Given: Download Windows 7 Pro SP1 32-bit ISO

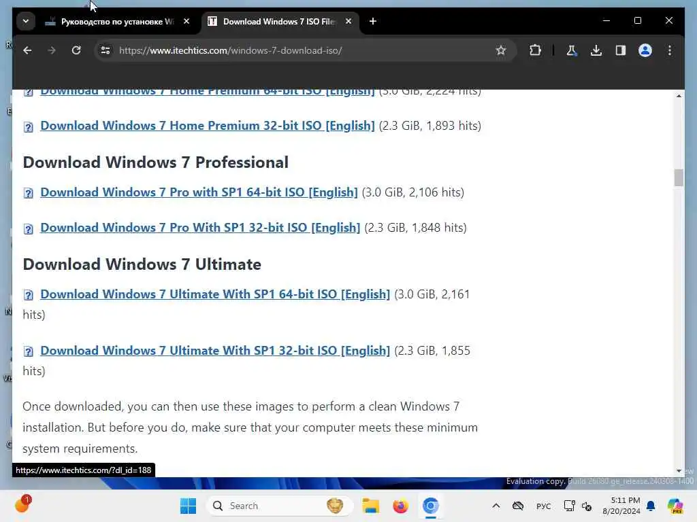Looking at the screenshot, I should tap(200, 228).
